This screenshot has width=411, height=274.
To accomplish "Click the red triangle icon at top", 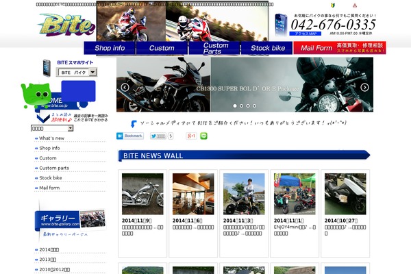I will [355, 5].
